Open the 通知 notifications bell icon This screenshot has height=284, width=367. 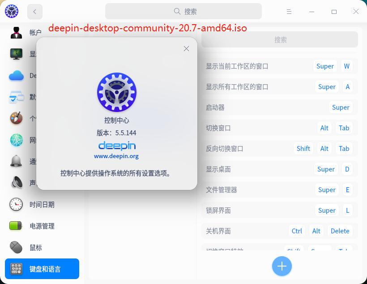16,161
